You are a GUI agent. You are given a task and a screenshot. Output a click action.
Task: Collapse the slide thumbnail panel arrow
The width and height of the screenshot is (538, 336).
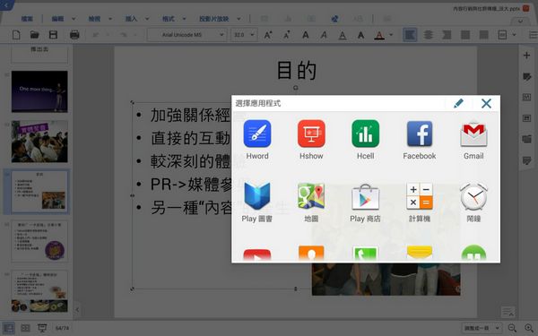click(77, 310)
